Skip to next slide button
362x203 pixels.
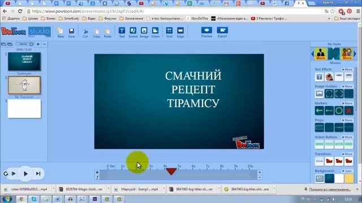[x=38, y=174]
